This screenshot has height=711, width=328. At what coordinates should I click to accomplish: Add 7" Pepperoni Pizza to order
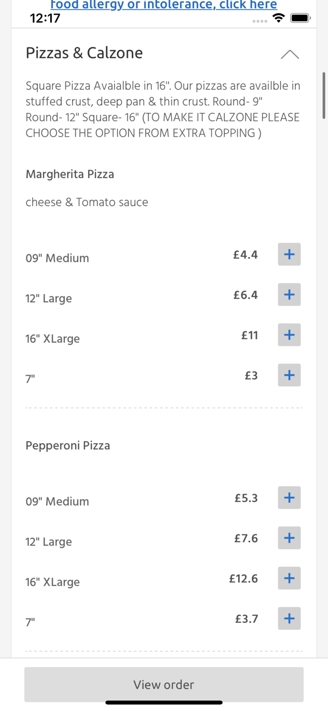[289, 619]
